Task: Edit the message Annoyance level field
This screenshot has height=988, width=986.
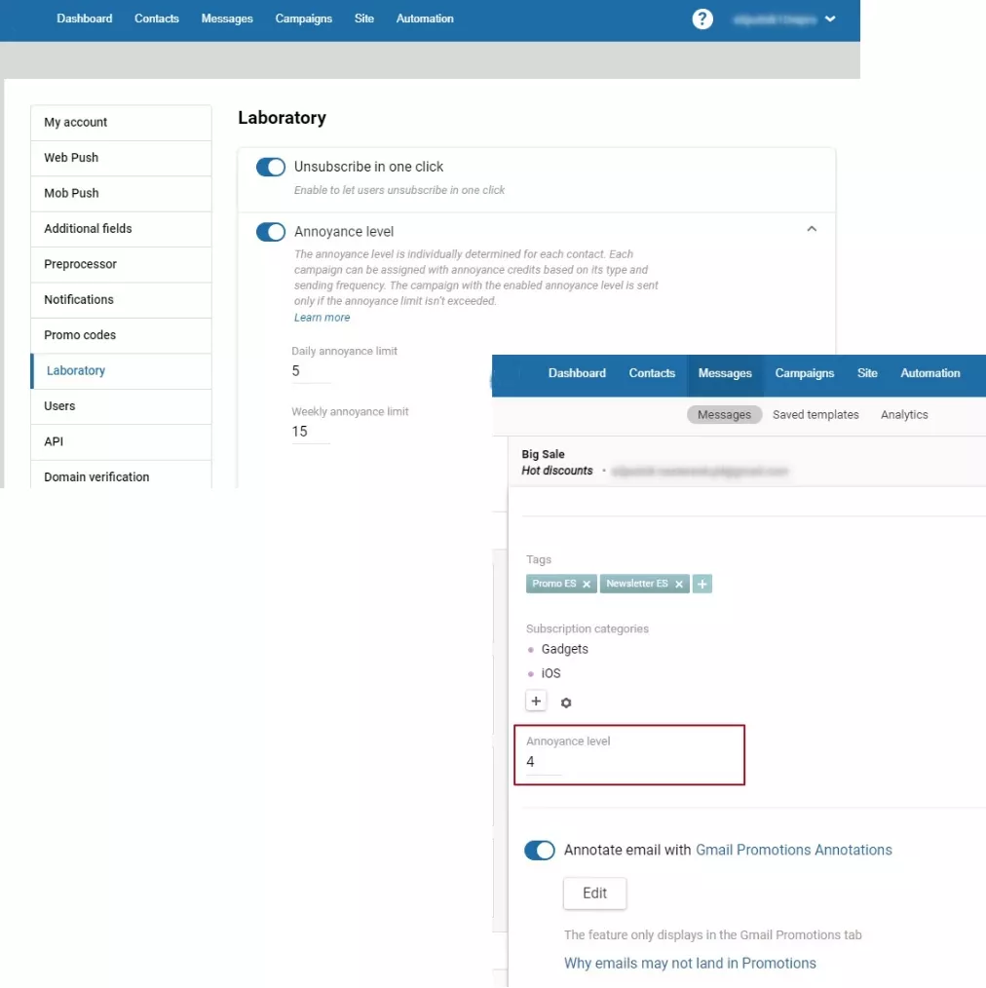Action: pyautogui.click(x=545, y=762)
